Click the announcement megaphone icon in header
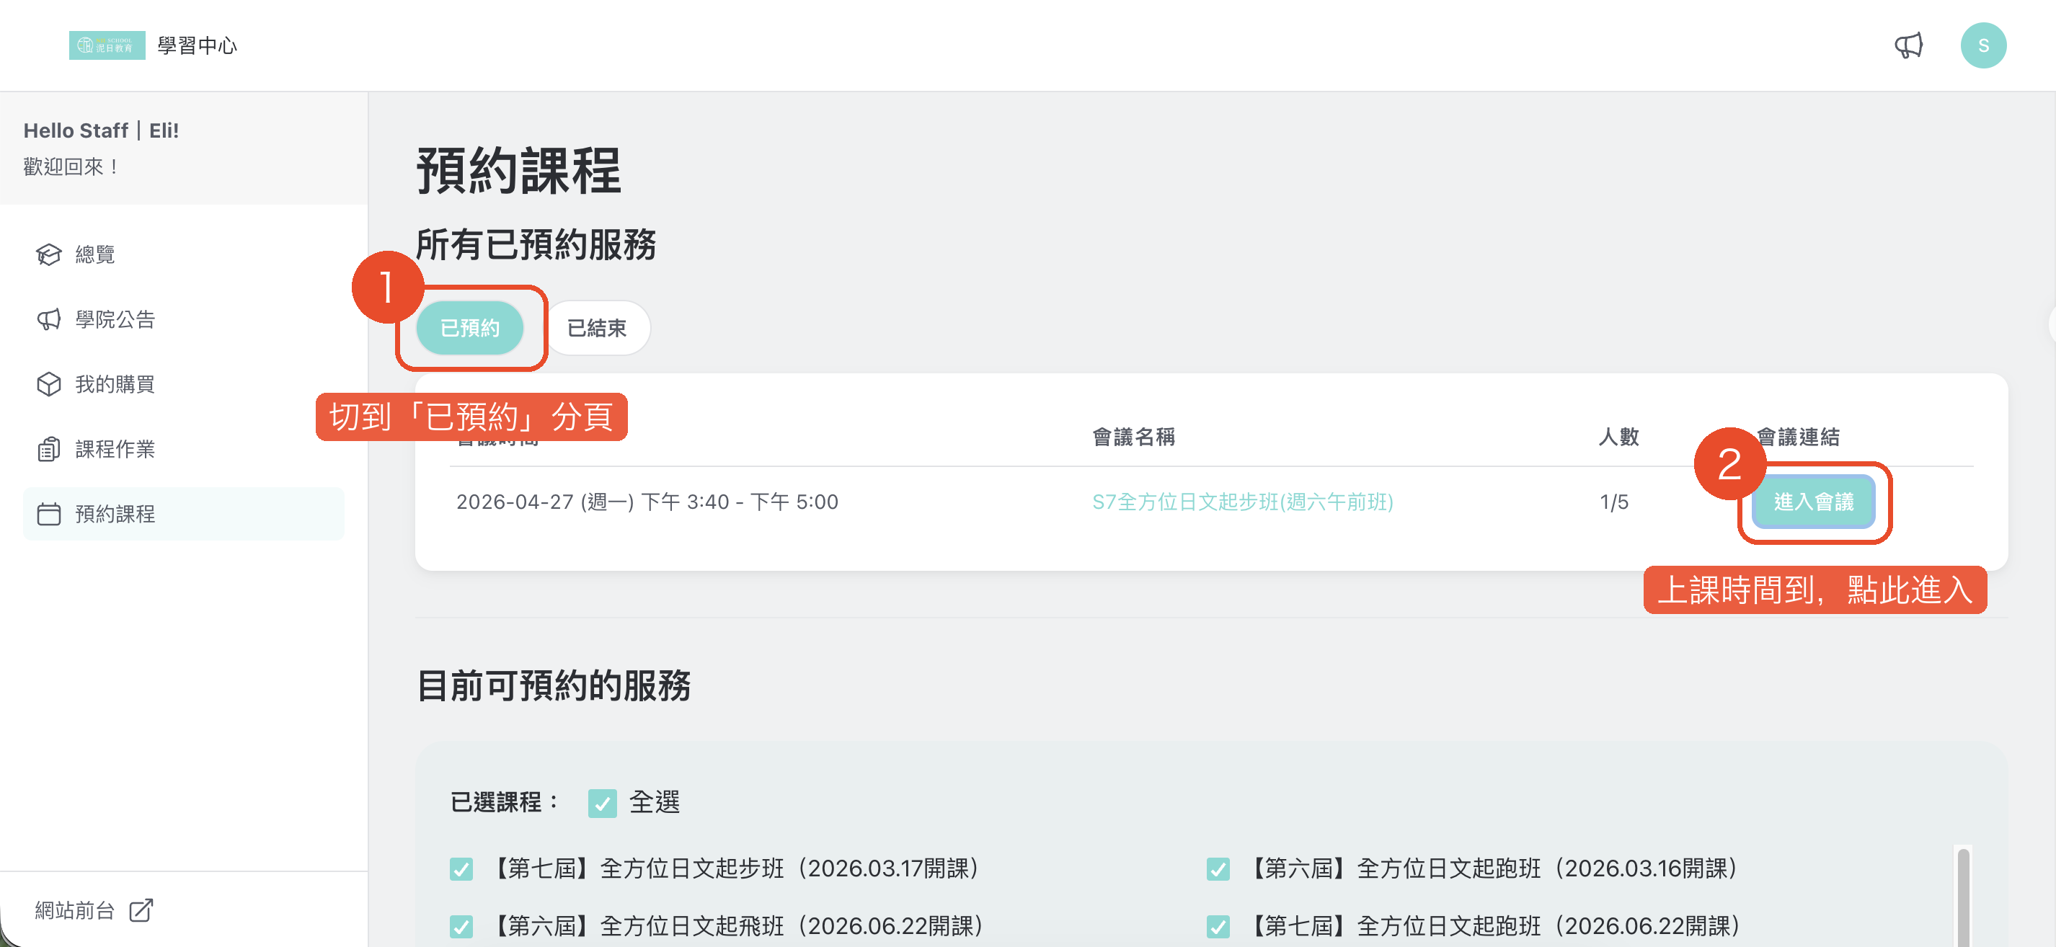 coord(1908,45)
